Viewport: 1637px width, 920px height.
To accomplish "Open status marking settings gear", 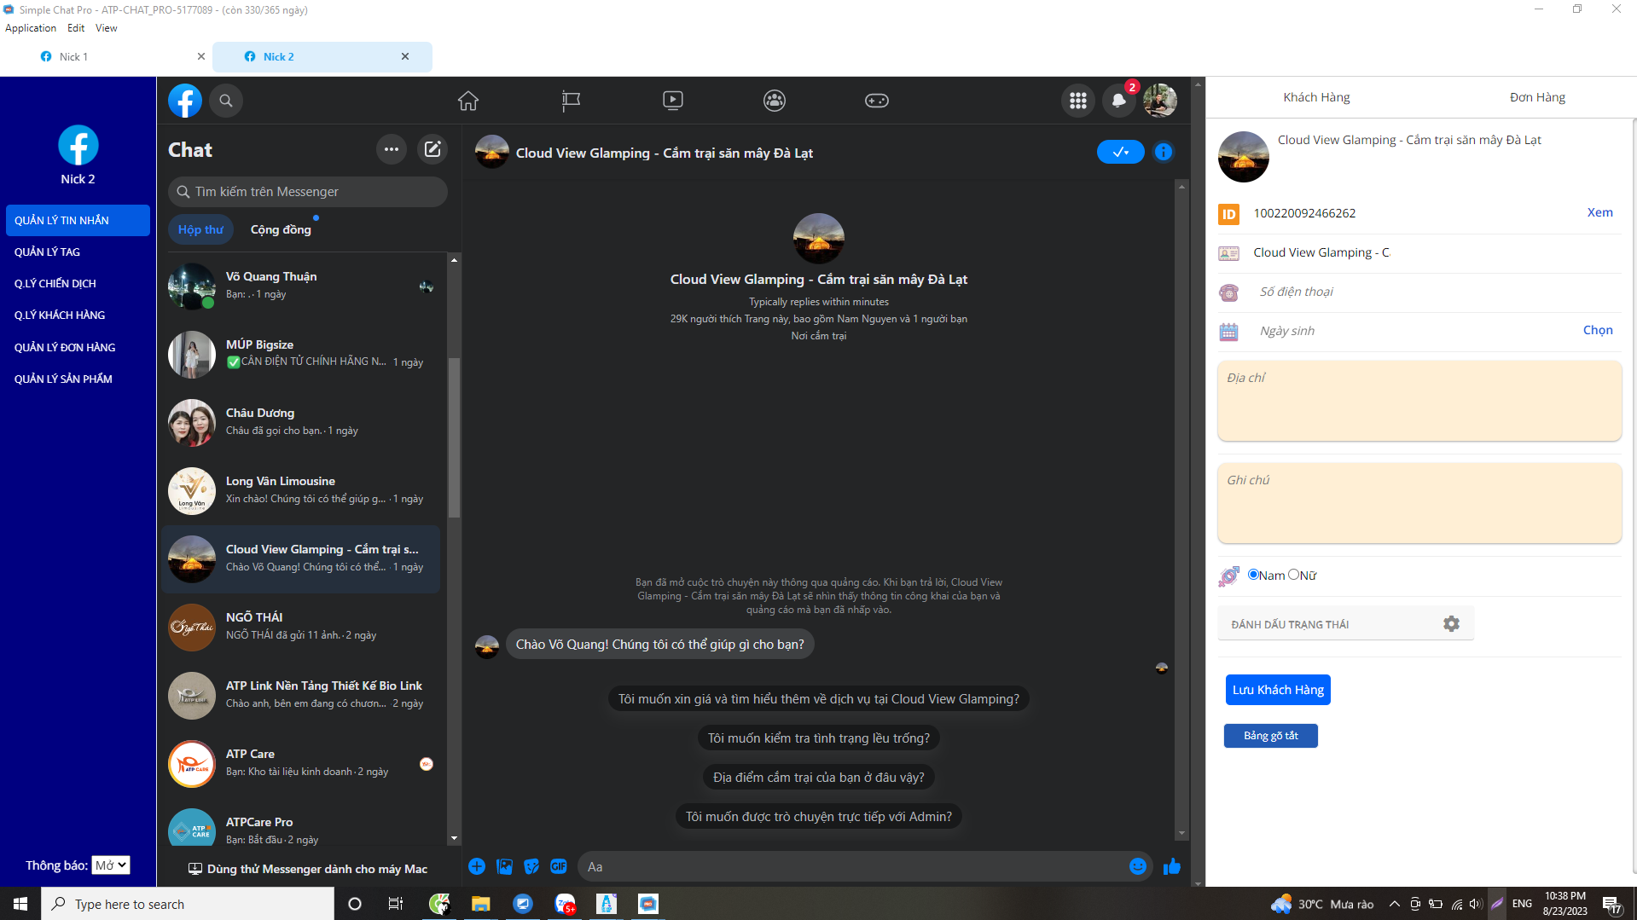I will pos(1451,624).
